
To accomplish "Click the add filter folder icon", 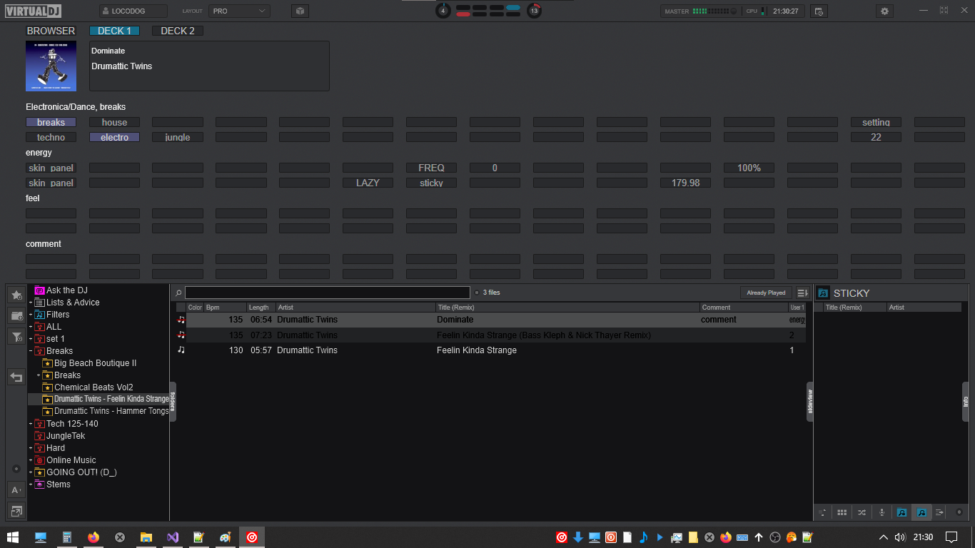I will point(16,337).
